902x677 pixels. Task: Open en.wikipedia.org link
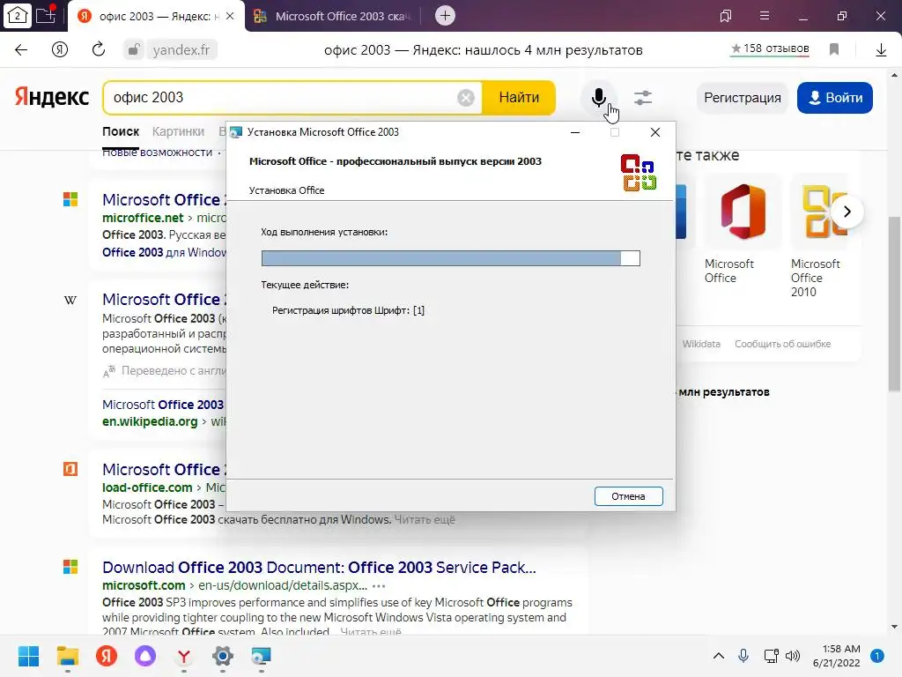[150, 421]
